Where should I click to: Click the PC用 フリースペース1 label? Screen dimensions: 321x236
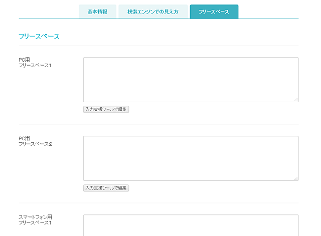[x=35, y=63]
